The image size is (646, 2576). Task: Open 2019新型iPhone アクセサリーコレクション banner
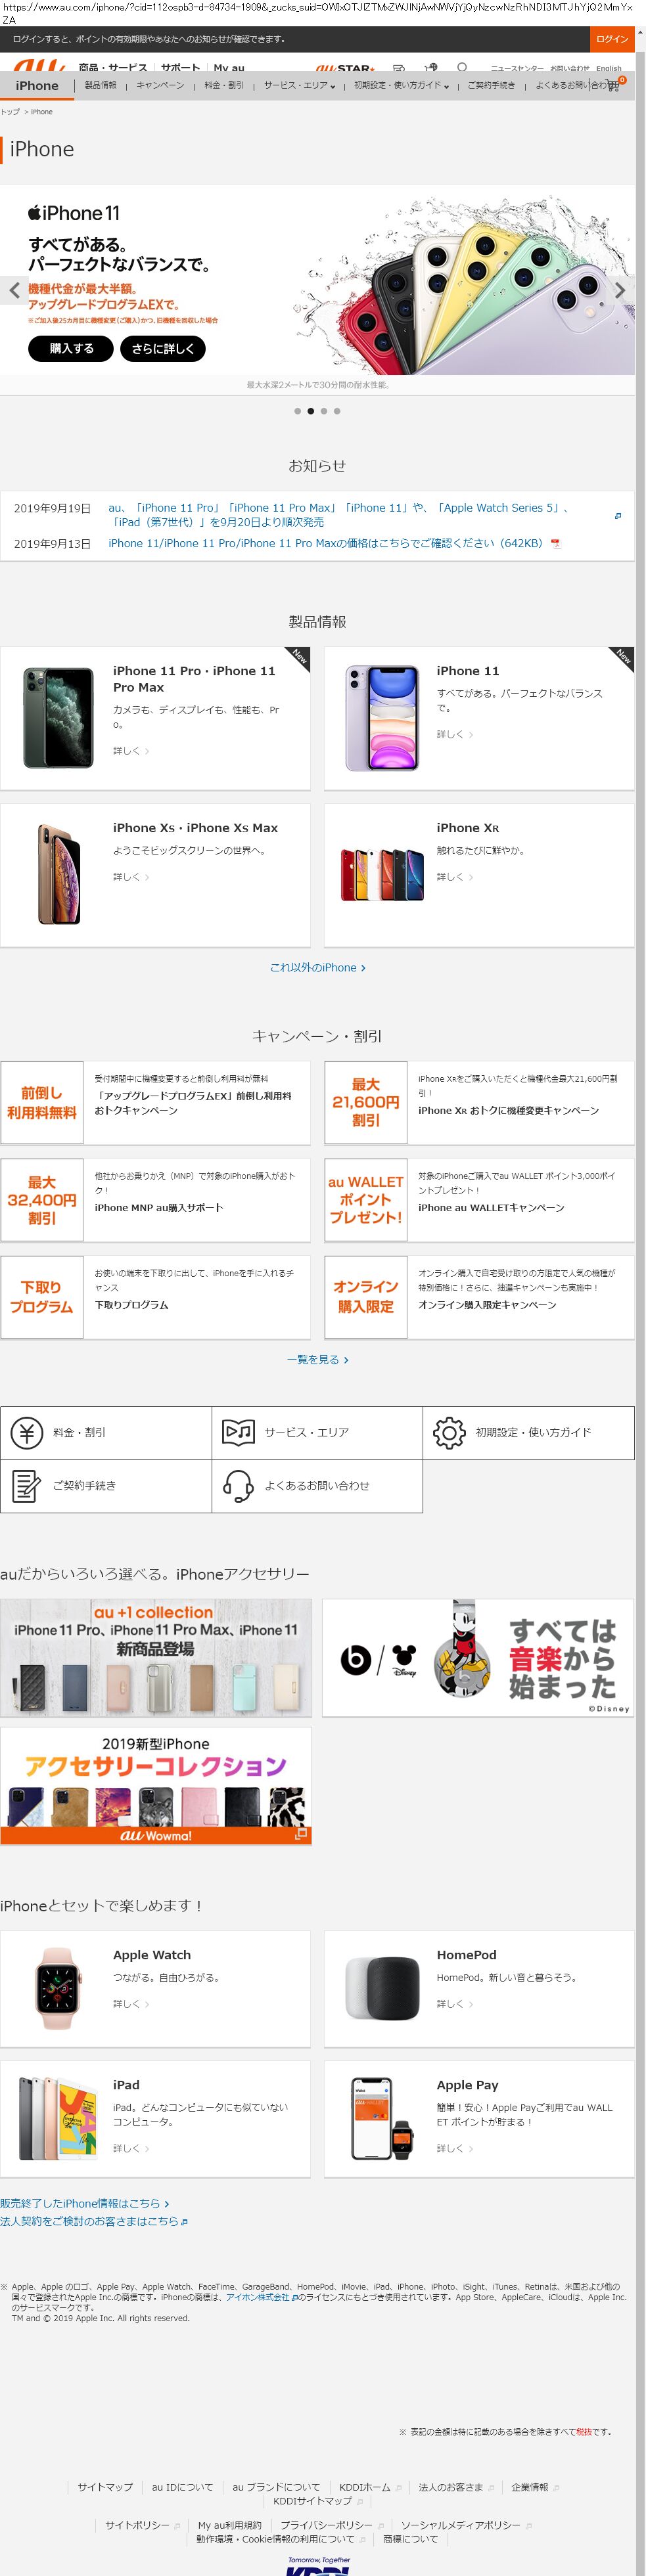(x=156, y=1785)
